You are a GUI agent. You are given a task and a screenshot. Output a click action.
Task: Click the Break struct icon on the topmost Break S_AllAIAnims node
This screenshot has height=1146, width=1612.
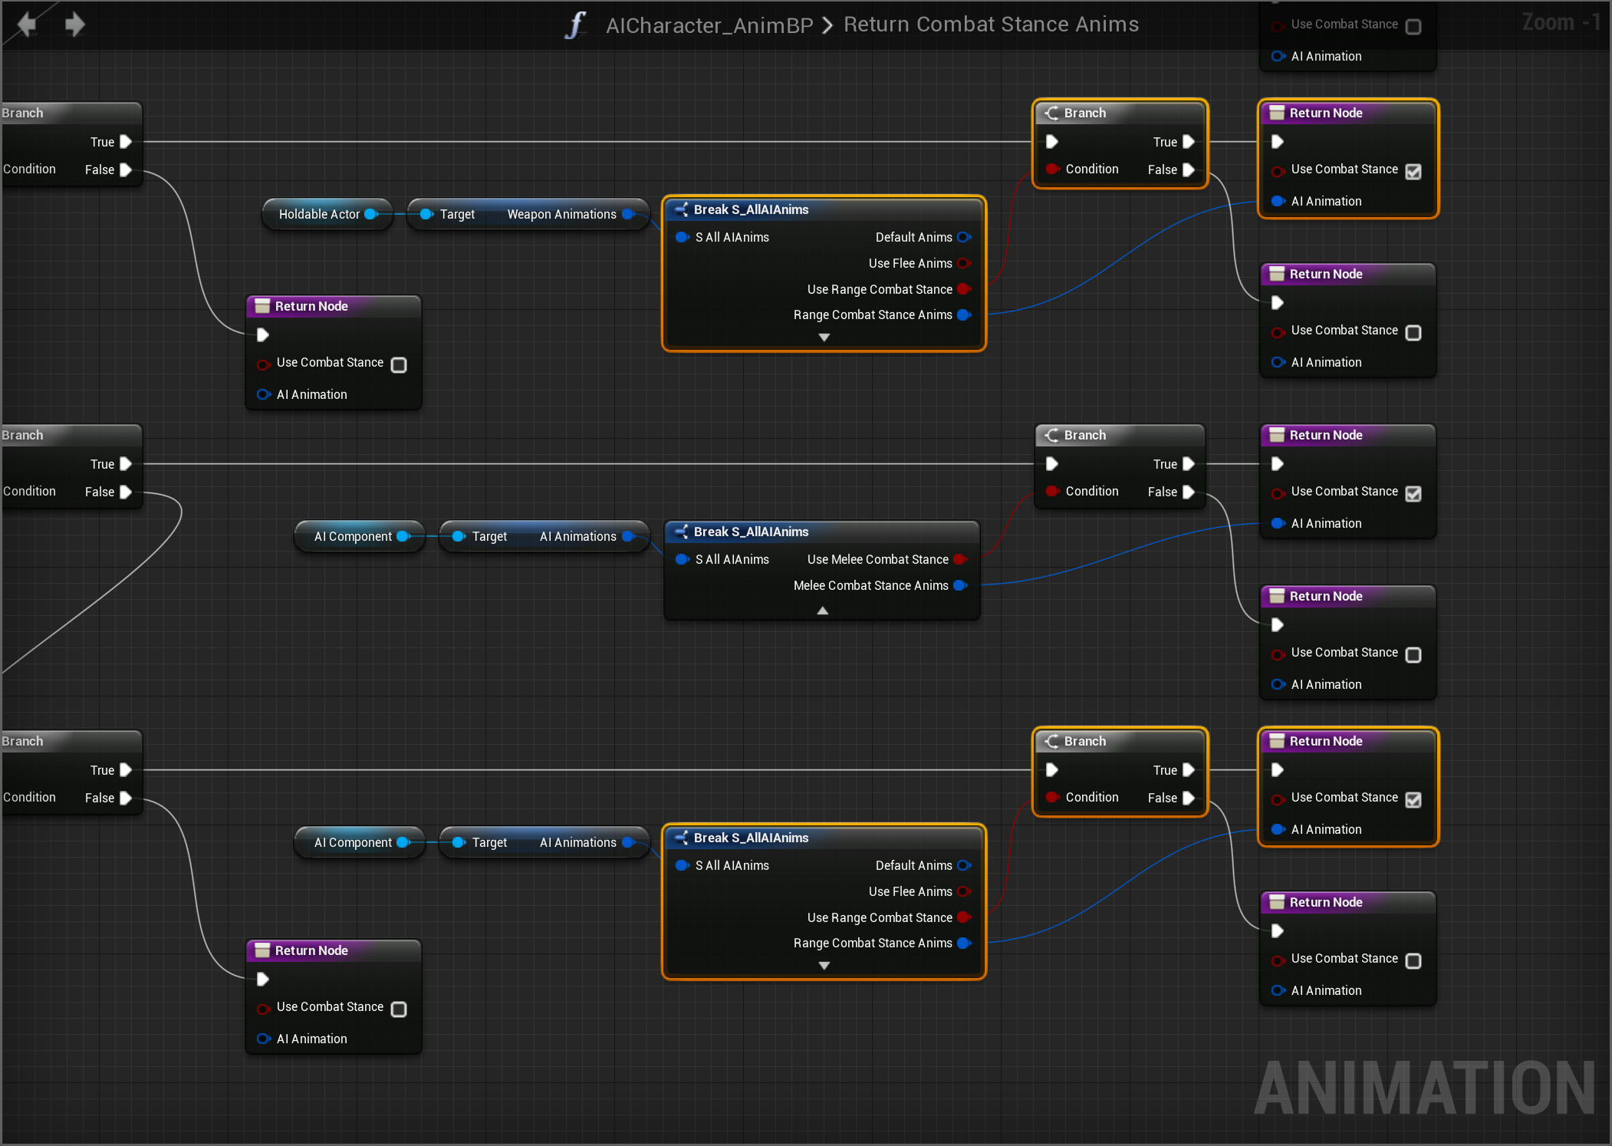681,209
